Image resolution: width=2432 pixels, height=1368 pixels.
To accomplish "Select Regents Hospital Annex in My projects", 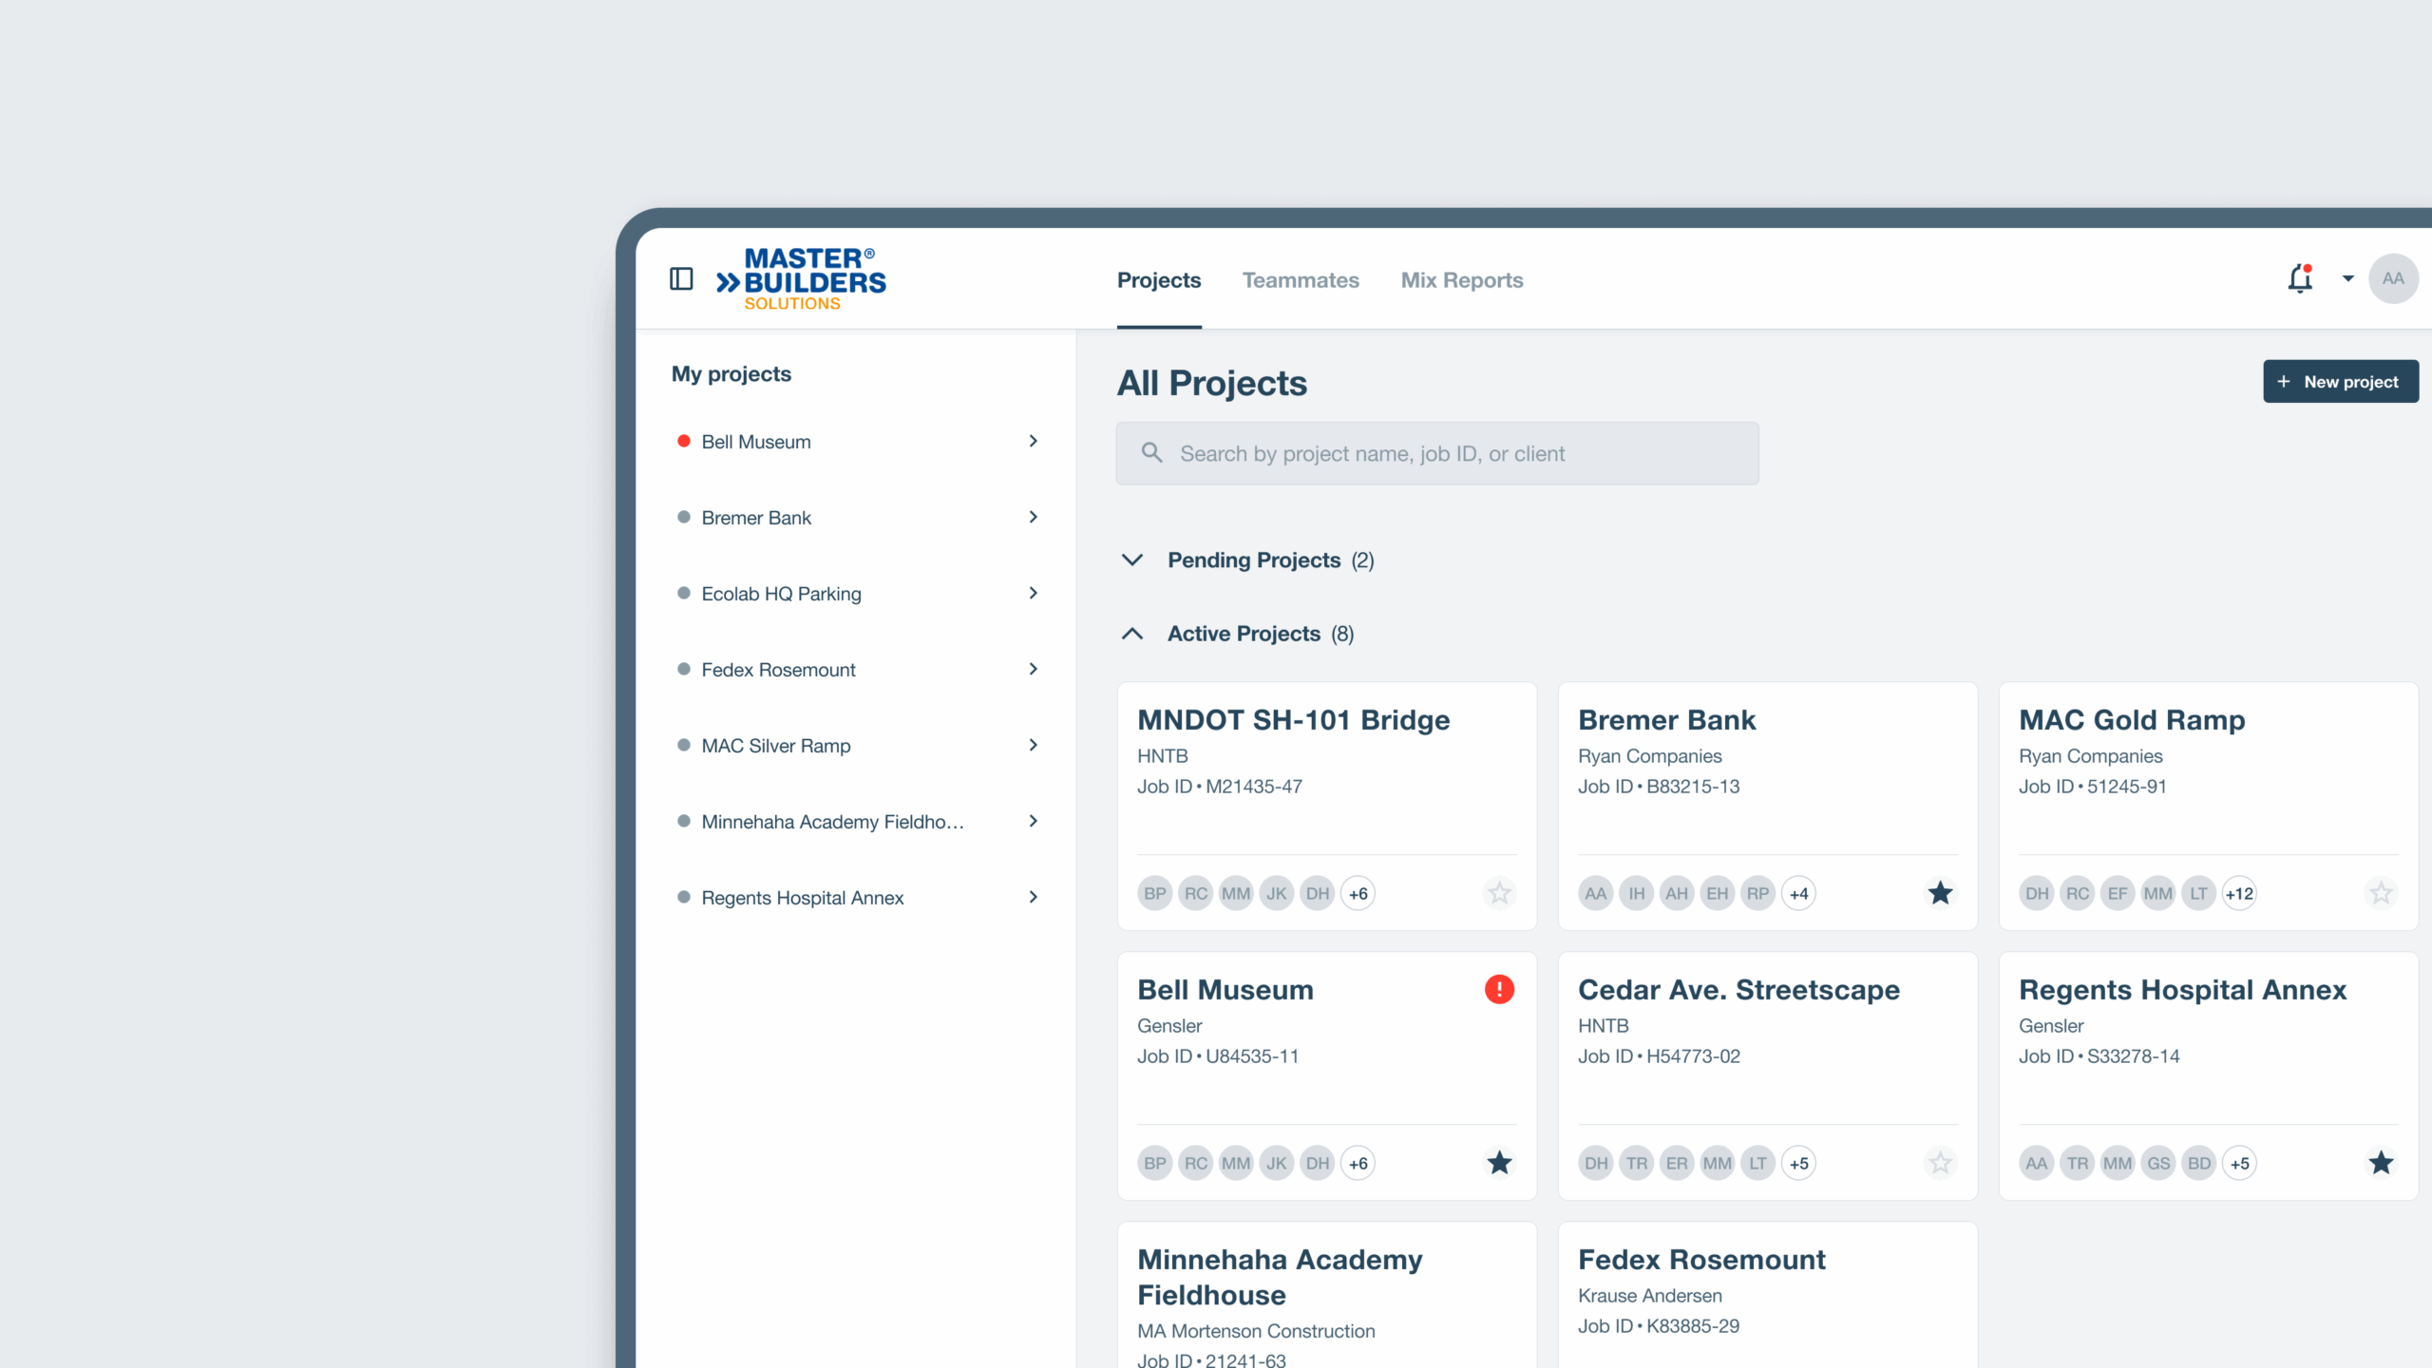I will [x=803, y=898].
